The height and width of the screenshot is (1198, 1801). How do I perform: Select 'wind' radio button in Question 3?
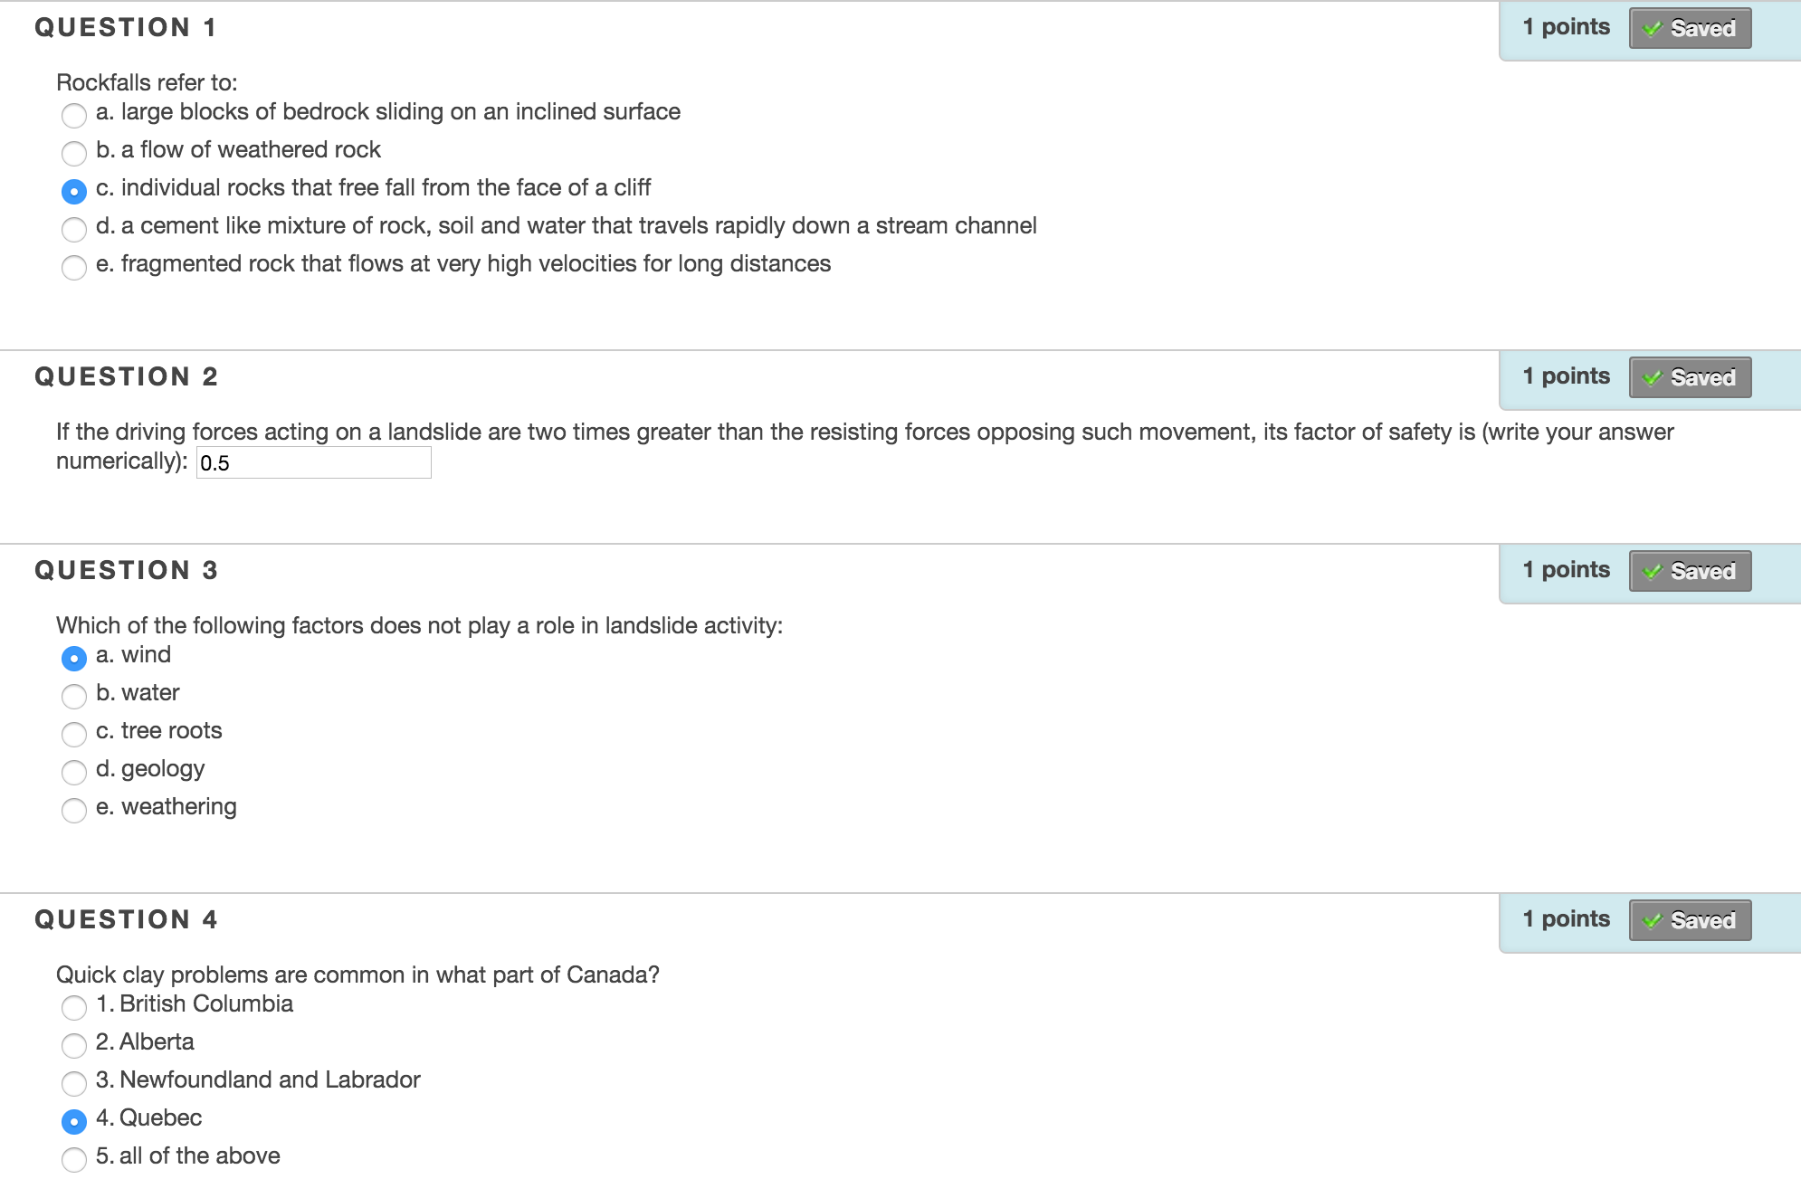pyautogui.click(x=74, y=658)
